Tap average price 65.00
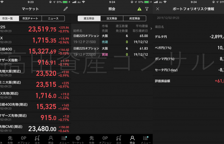This screenshot has height=144, width=224. coord(144,36)
